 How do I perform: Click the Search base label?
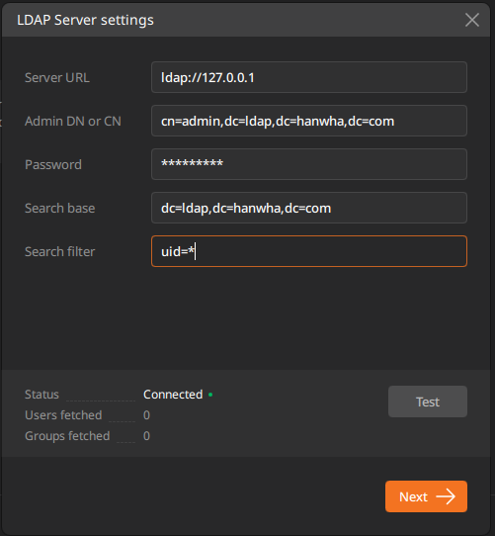60,209
